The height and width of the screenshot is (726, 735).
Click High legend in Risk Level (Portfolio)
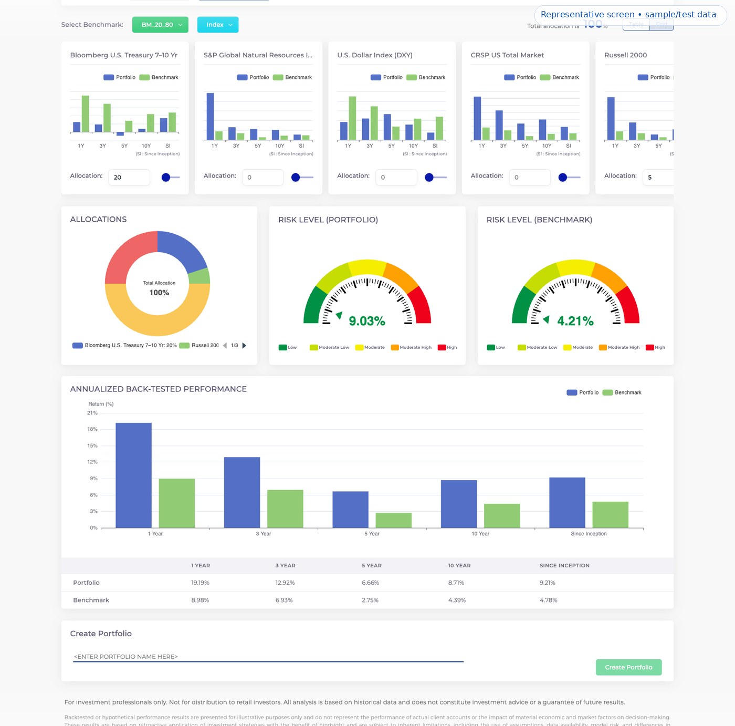(x=447, y=347)
